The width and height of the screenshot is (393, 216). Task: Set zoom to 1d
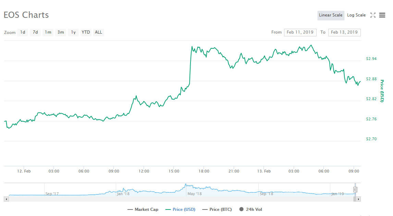[23, 32]
